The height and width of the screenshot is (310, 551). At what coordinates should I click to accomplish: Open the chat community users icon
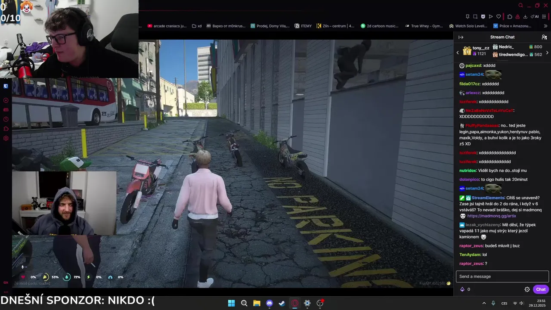pyautogui.click(x=544, y=37)
